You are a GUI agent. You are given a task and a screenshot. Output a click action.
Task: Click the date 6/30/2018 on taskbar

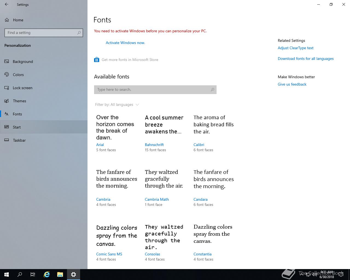pyautogui.click(x=327, y=277)
